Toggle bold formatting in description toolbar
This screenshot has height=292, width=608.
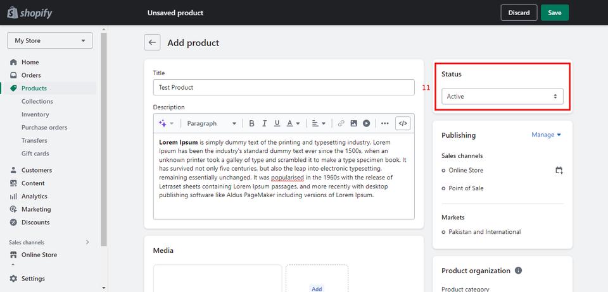(251, 123)
